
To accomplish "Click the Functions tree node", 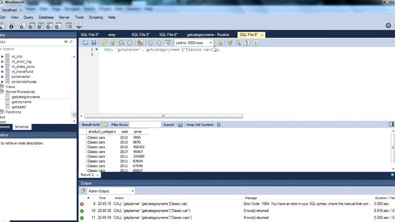I will pyautogui.click(x=13, y=112).
